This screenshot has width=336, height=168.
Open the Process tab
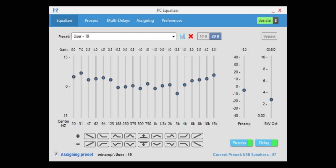91,21
